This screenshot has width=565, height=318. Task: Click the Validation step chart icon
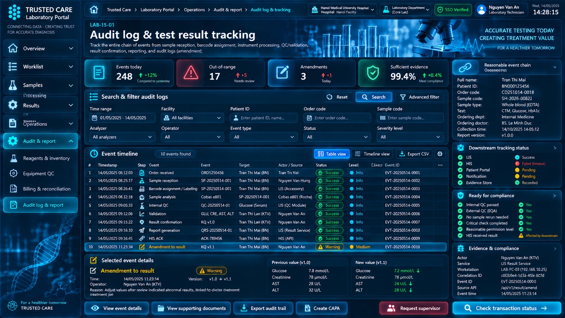click(142, 214)
